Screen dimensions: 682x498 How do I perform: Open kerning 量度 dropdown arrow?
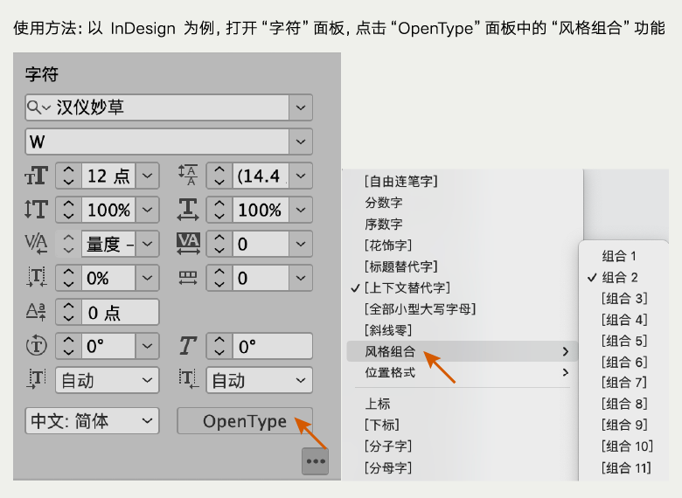(x=148, y=244)
